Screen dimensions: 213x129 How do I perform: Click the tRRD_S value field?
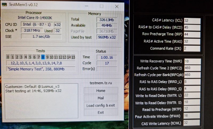[x=192, y=89]
